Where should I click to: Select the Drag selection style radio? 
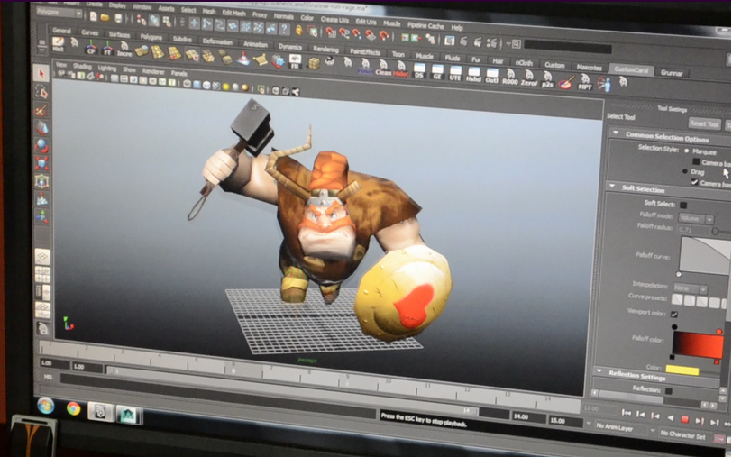pyautogui.click(x=685, y=171)
